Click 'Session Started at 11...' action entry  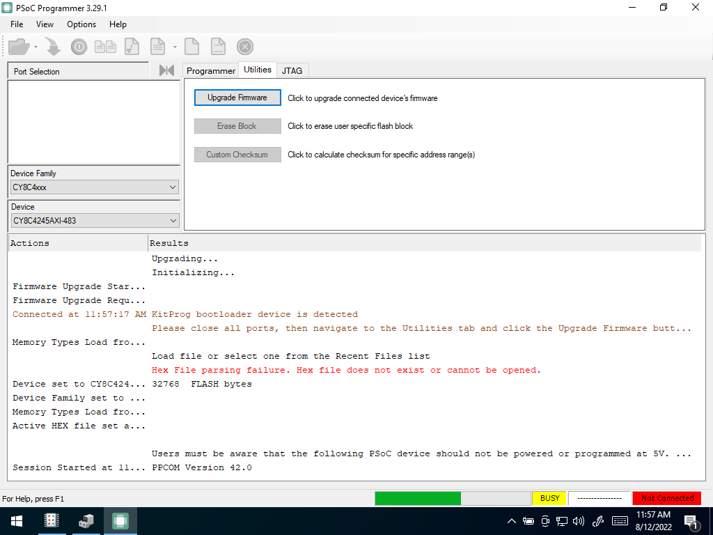pos(79,467)
